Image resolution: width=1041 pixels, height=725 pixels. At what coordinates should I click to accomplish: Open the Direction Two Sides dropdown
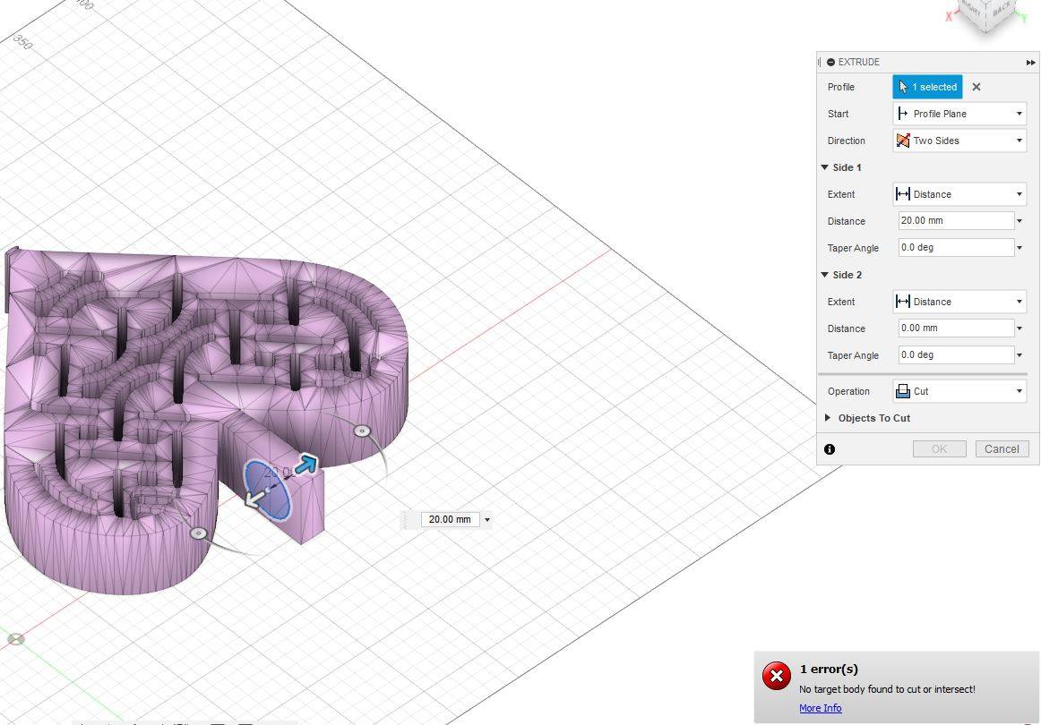(x=959, y=141)
